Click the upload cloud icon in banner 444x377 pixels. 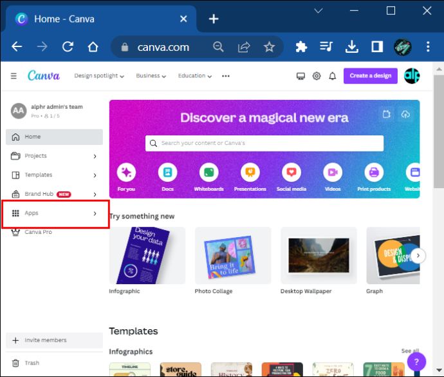(x=405, y=114)
